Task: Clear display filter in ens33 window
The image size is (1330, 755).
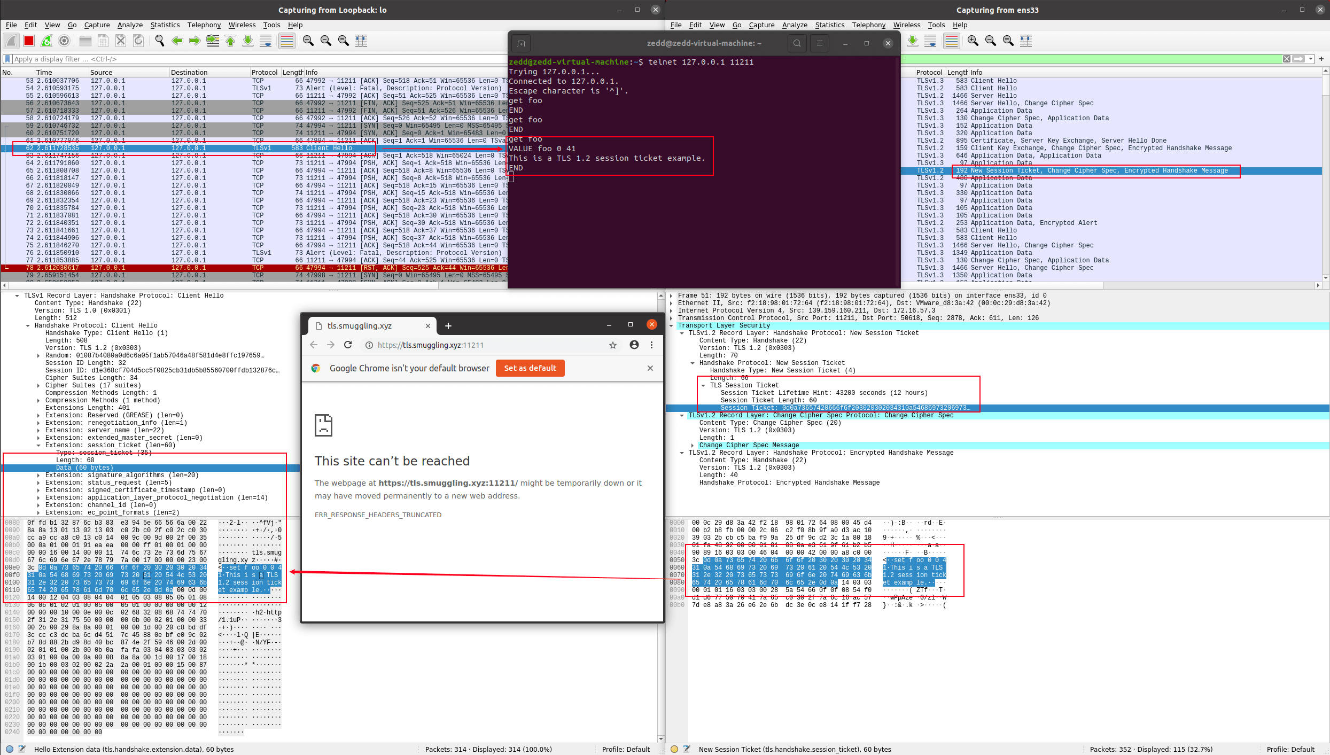Action: 1287,59
